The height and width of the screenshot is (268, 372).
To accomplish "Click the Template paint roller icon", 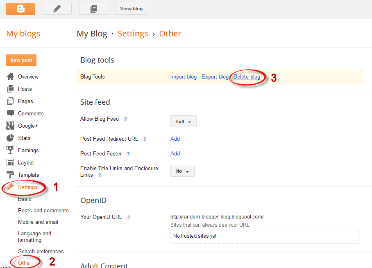I will pyautogui.click(x=10, y=175).
